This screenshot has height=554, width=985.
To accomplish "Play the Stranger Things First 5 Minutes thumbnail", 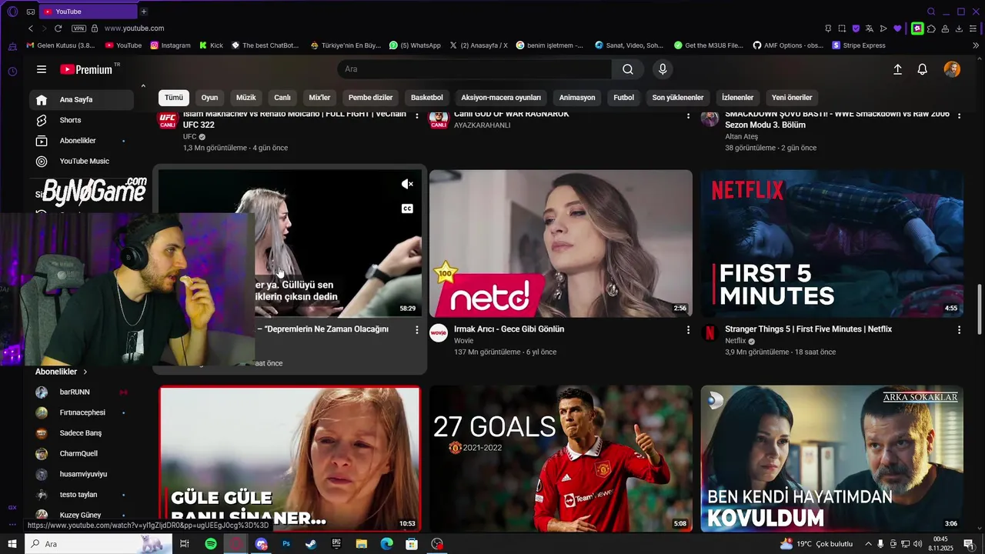I will coord(832,243).
